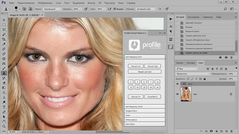Click the Manual High button

(x=152, y=66)
